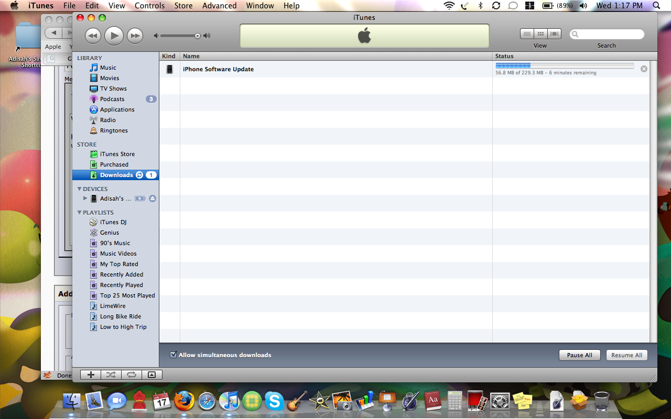The image size is (671, 419).
Task: Click the download progress bar
Action: click(565, 65)
